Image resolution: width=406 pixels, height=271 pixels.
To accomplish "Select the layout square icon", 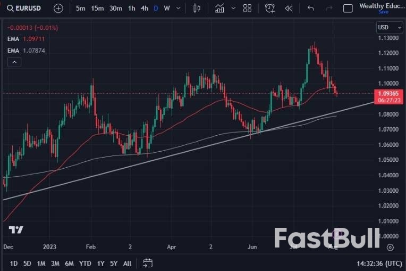I will pos(348,9).
